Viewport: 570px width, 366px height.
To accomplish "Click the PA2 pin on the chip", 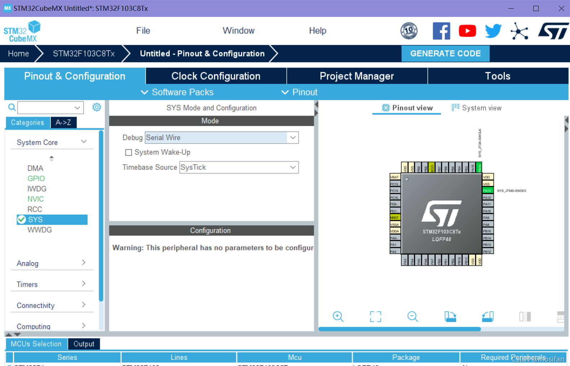I will click(395, 251).
